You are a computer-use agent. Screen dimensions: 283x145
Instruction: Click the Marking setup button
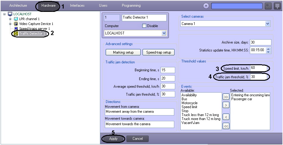click(x=123, y=52)
